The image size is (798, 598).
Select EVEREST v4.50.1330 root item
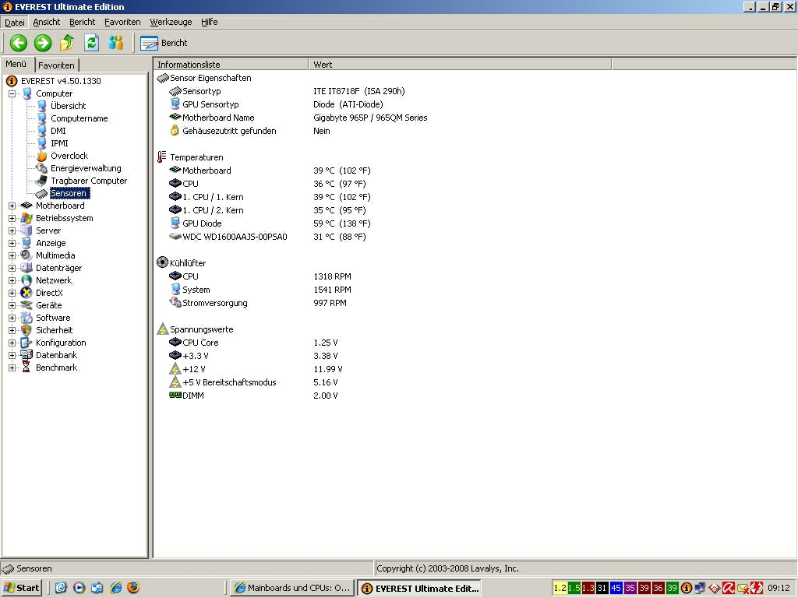[x=61, y=81]
